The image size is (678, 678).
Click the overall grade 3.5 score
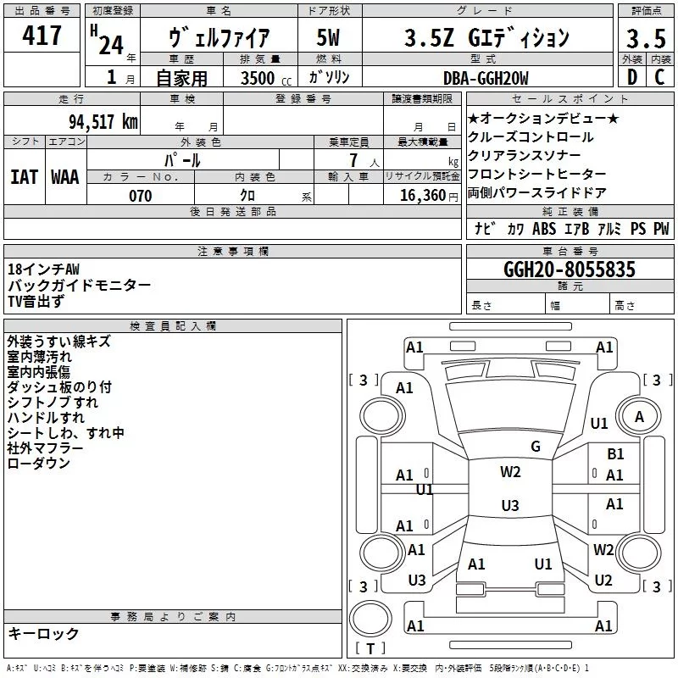click(x=646, y=38)
